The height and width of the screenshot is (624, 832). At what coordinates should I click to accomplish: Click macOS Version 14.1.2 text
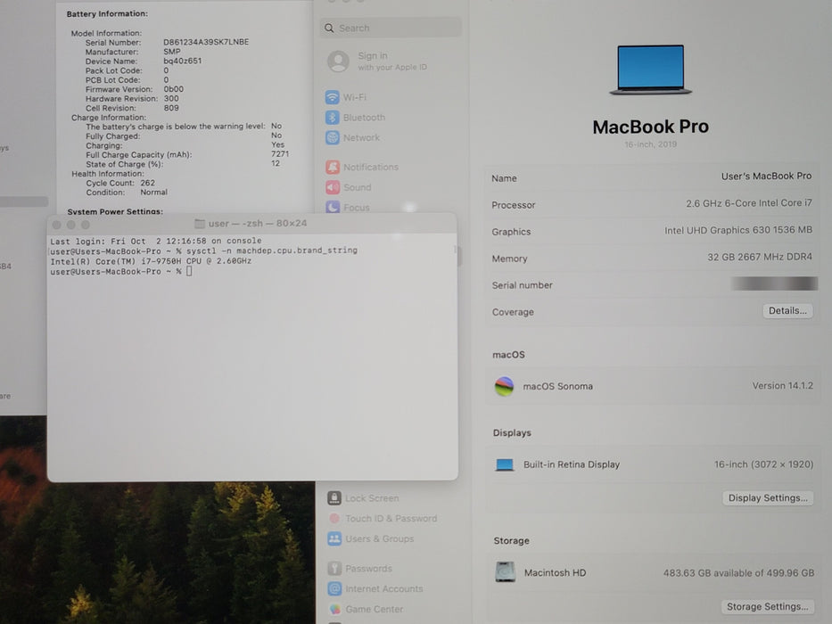click(x=782, y=386)
